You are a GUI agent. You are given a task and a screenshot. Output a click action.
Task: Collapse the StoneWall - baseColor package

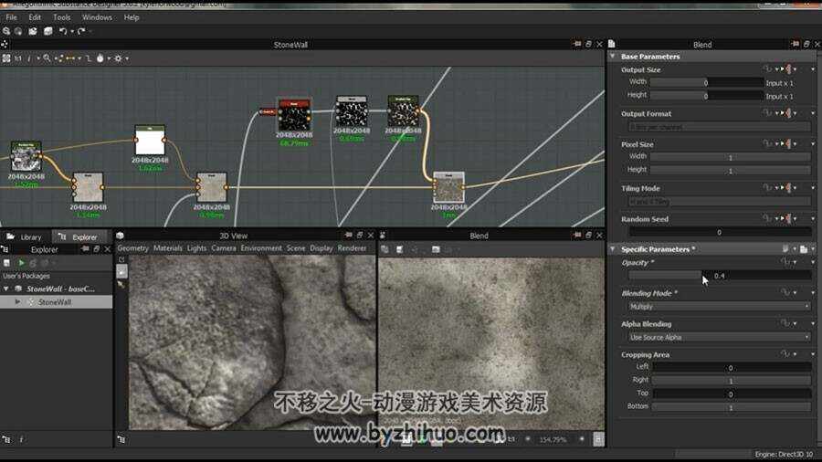[x=6, y=289]
